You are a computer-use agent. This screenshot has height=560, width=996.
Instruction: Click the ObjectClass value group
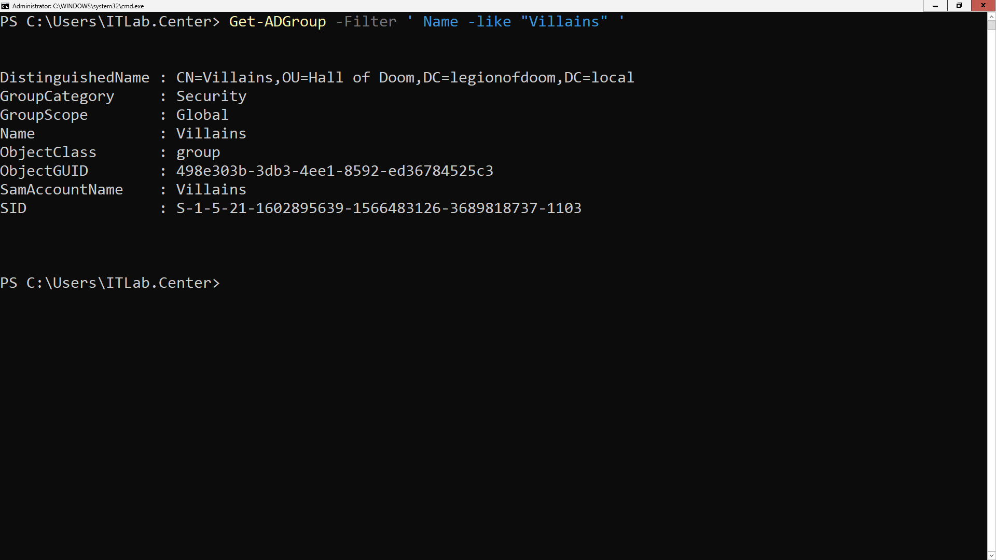pos(198,152)
